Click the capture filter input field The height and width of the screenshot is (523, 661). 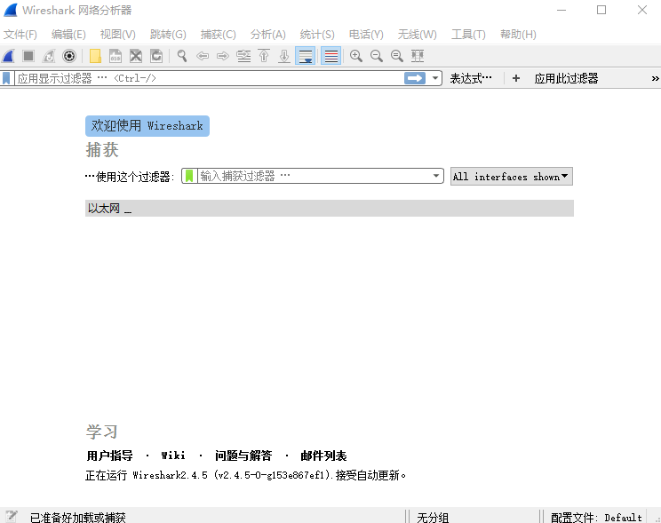coord(314,176)
